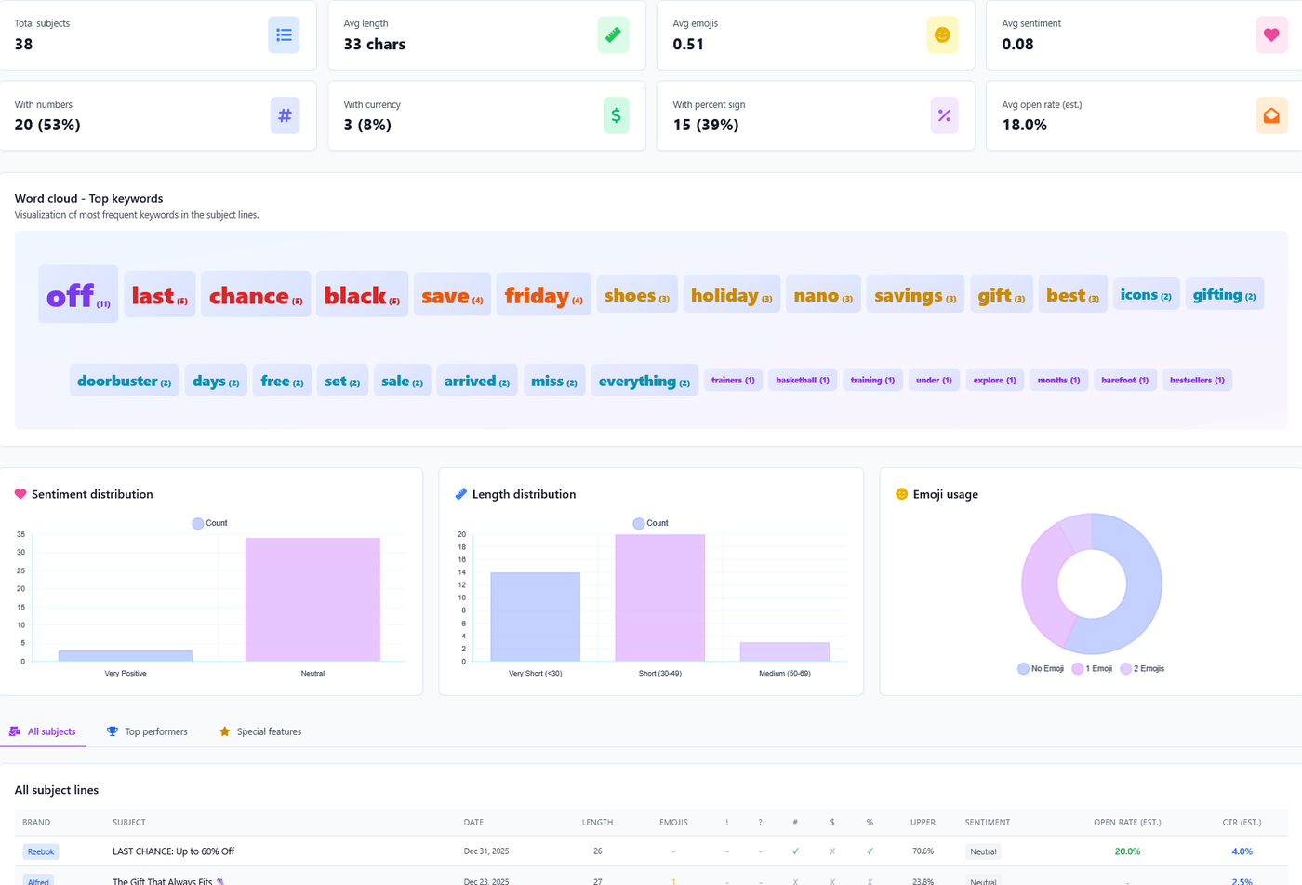Click the BRAND column header
The image size is (1302, 885).
pos(36,823)
